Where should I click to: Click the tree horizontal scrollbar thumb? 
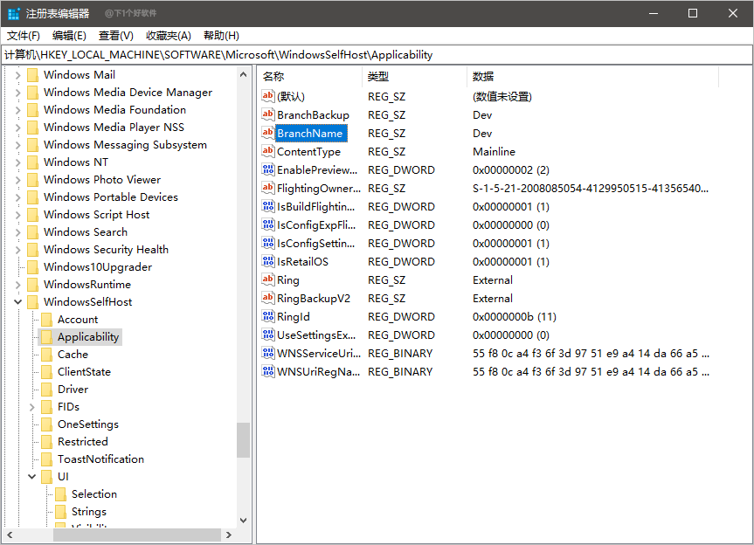tap(137, 535)
